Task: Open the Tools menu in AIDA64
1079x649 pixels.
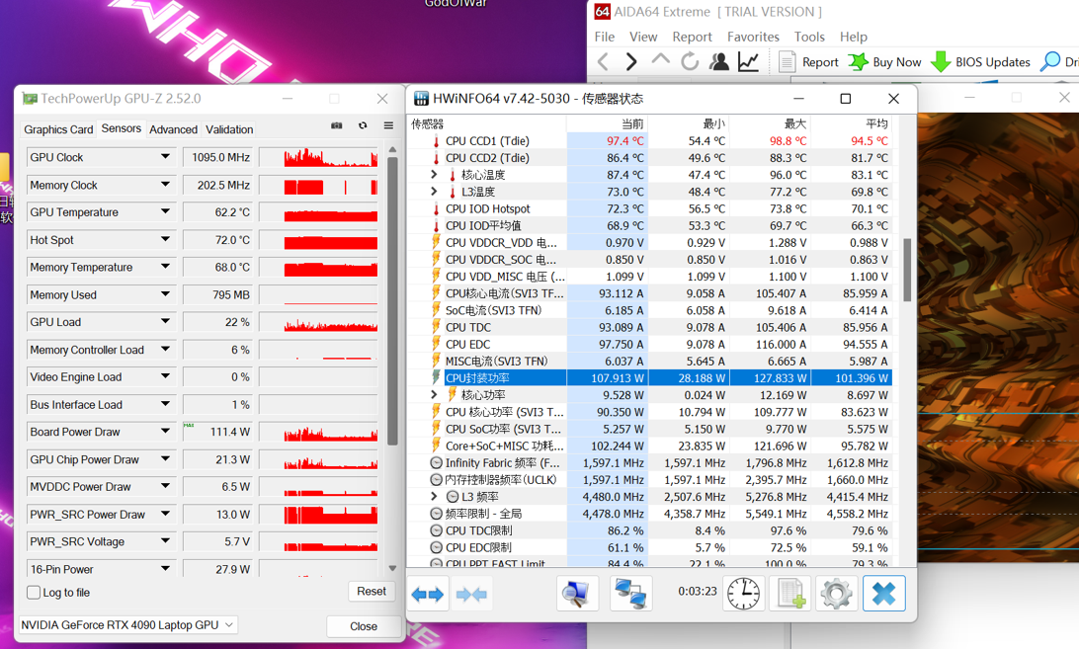Action: [808, 37]
